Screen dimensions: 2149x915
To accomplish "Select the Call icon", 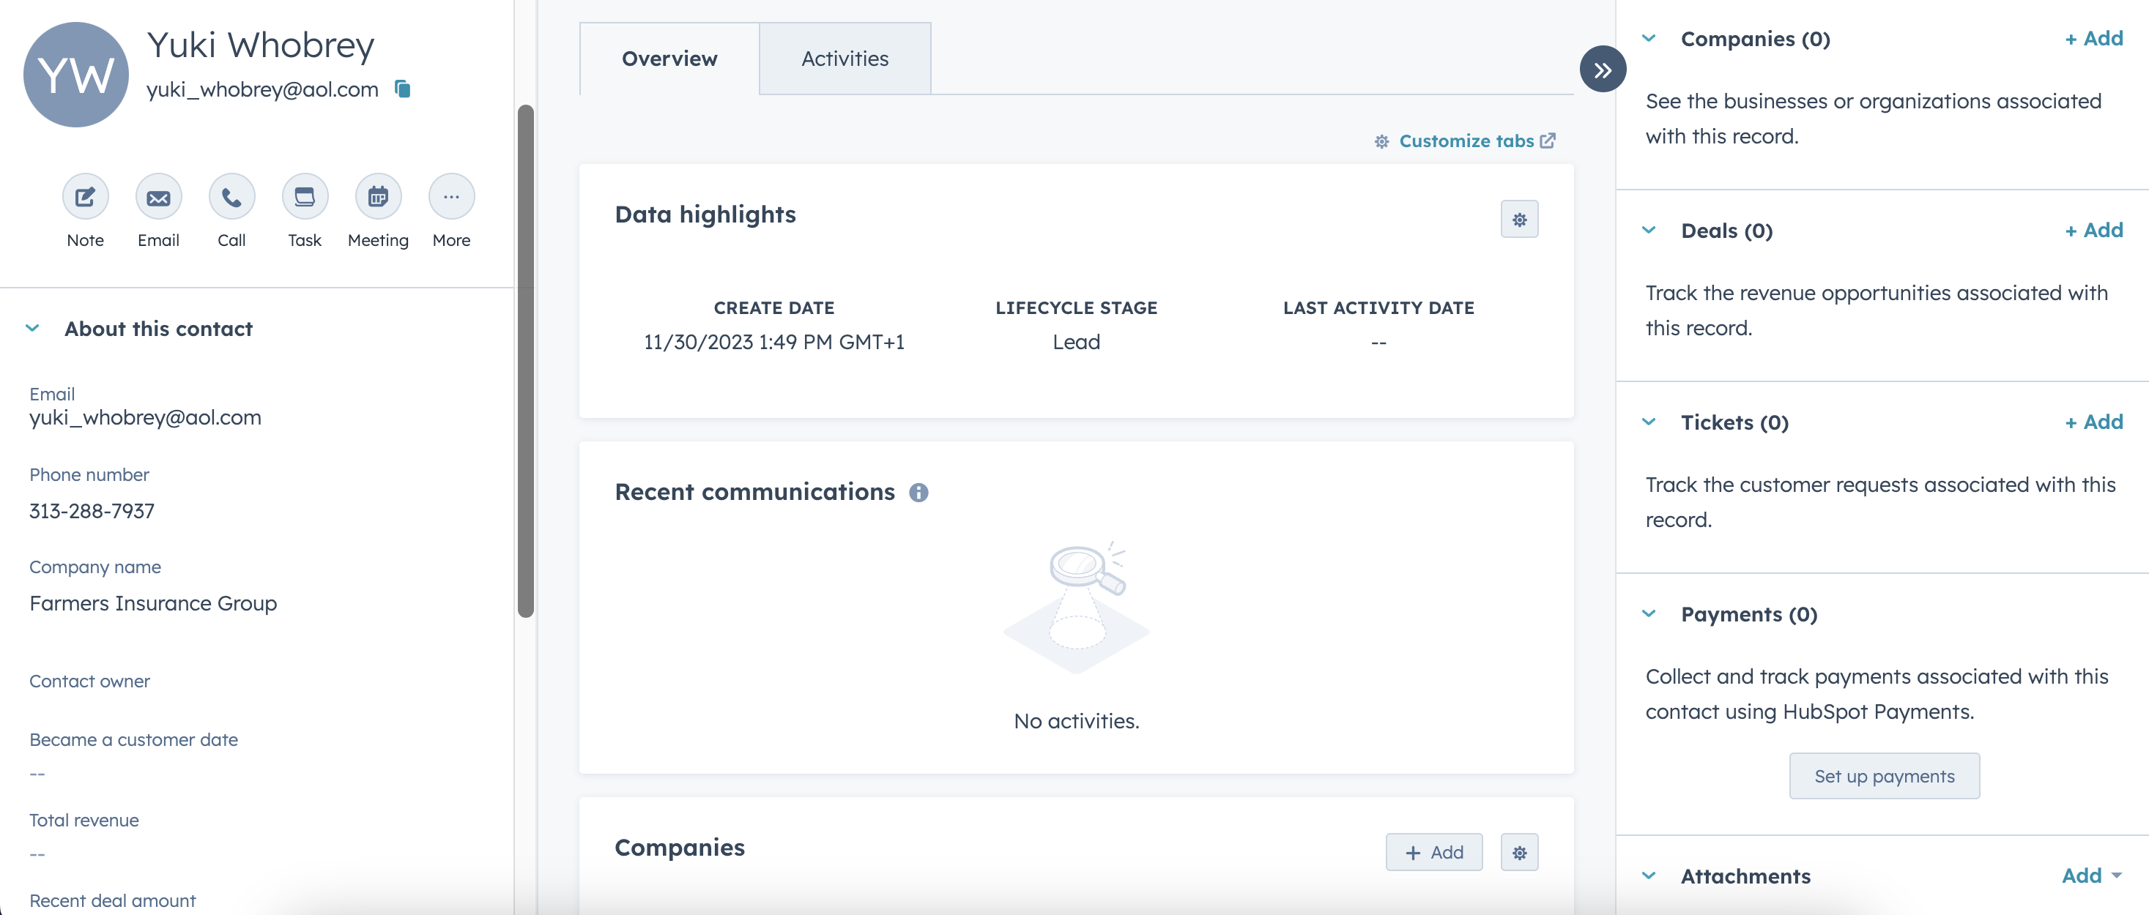I will click(x=231, y=197).
